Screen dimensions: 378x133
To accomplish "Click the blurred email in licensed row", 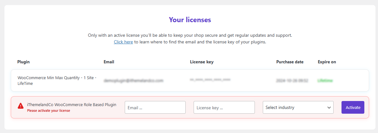I will 134,81.
